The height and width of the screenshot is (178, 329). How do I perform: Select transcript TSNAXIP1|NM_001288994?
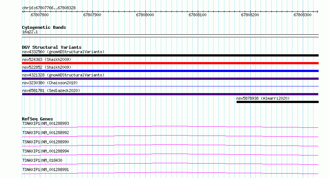45,151
